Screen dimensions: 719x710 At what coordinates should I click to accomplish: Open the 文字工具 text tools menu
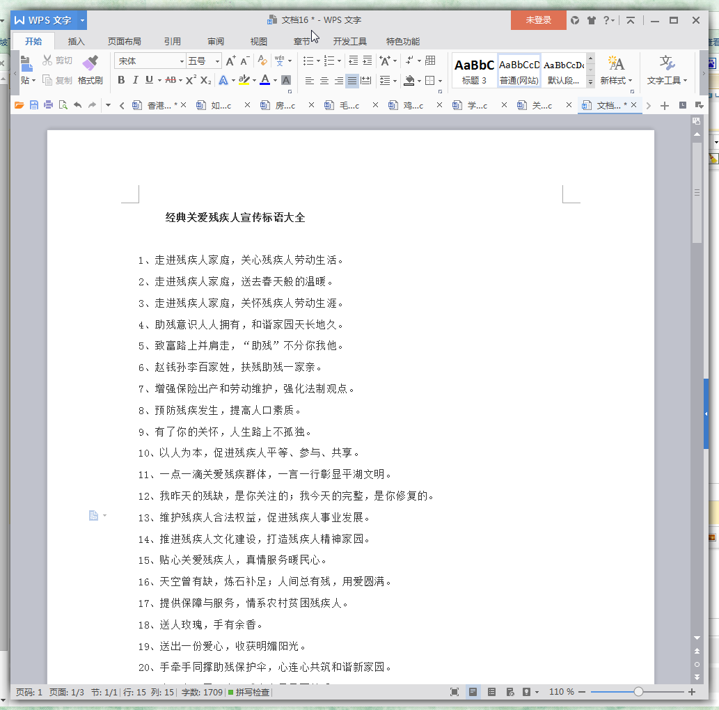click(667, 70)
